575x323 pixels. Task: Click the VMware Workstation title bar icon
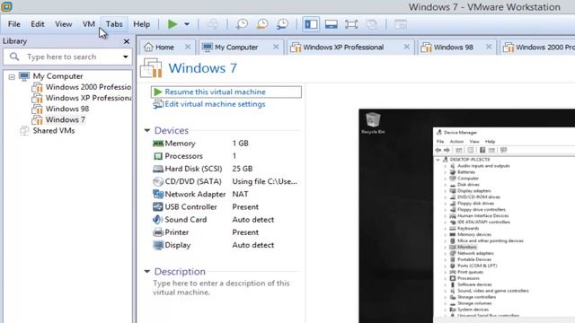[6, 6]
